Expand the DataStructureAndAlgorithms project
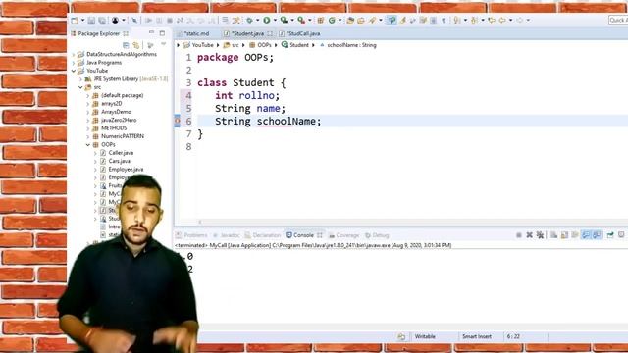 coord(74,55)
